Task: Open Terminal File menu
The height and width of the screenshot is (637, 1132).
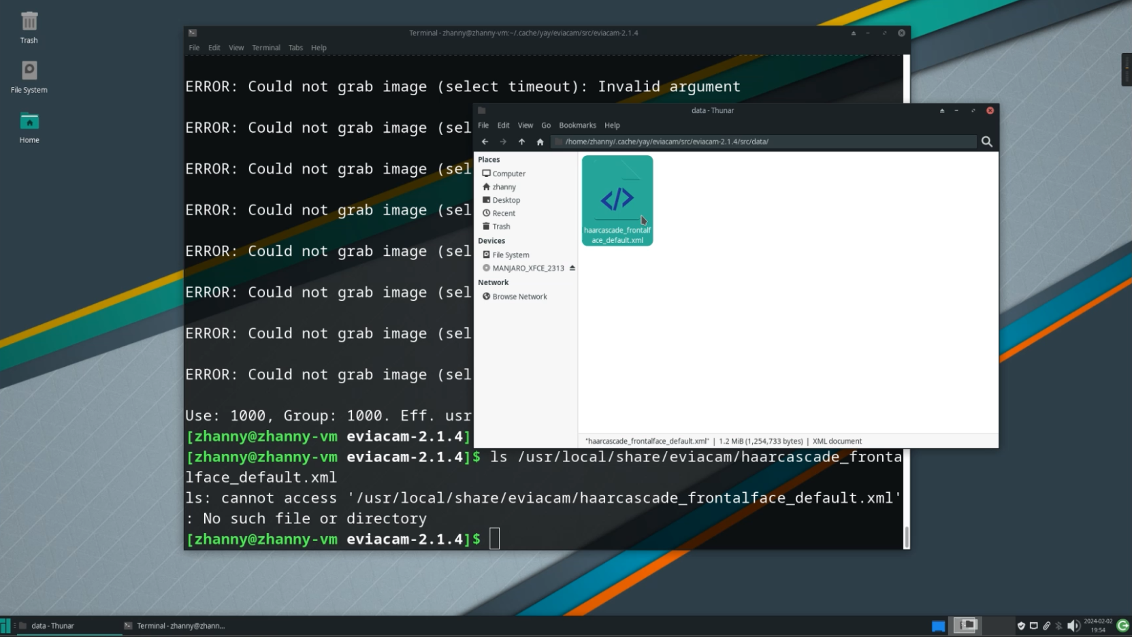Action: point(194,48)
